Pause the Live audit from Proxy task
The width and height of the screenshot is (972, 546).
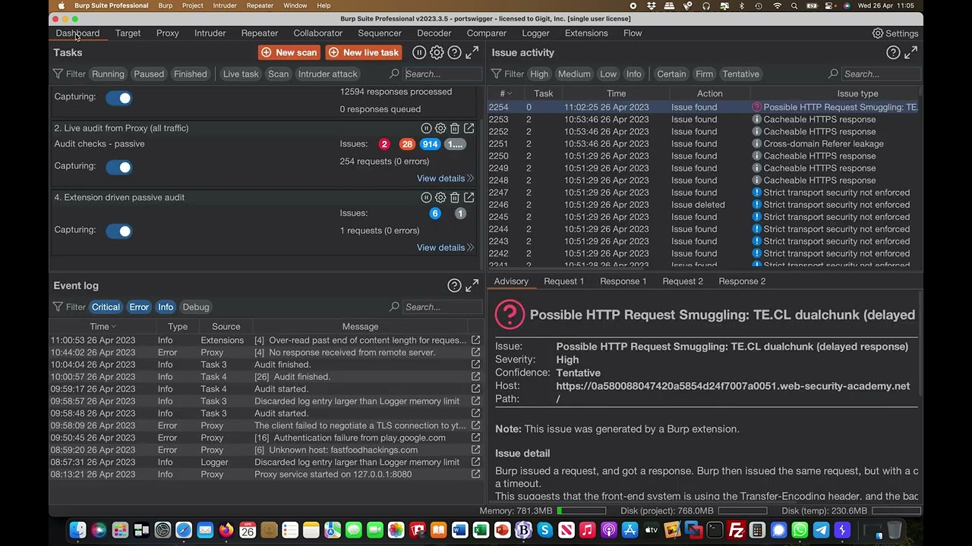click(426, 128)
